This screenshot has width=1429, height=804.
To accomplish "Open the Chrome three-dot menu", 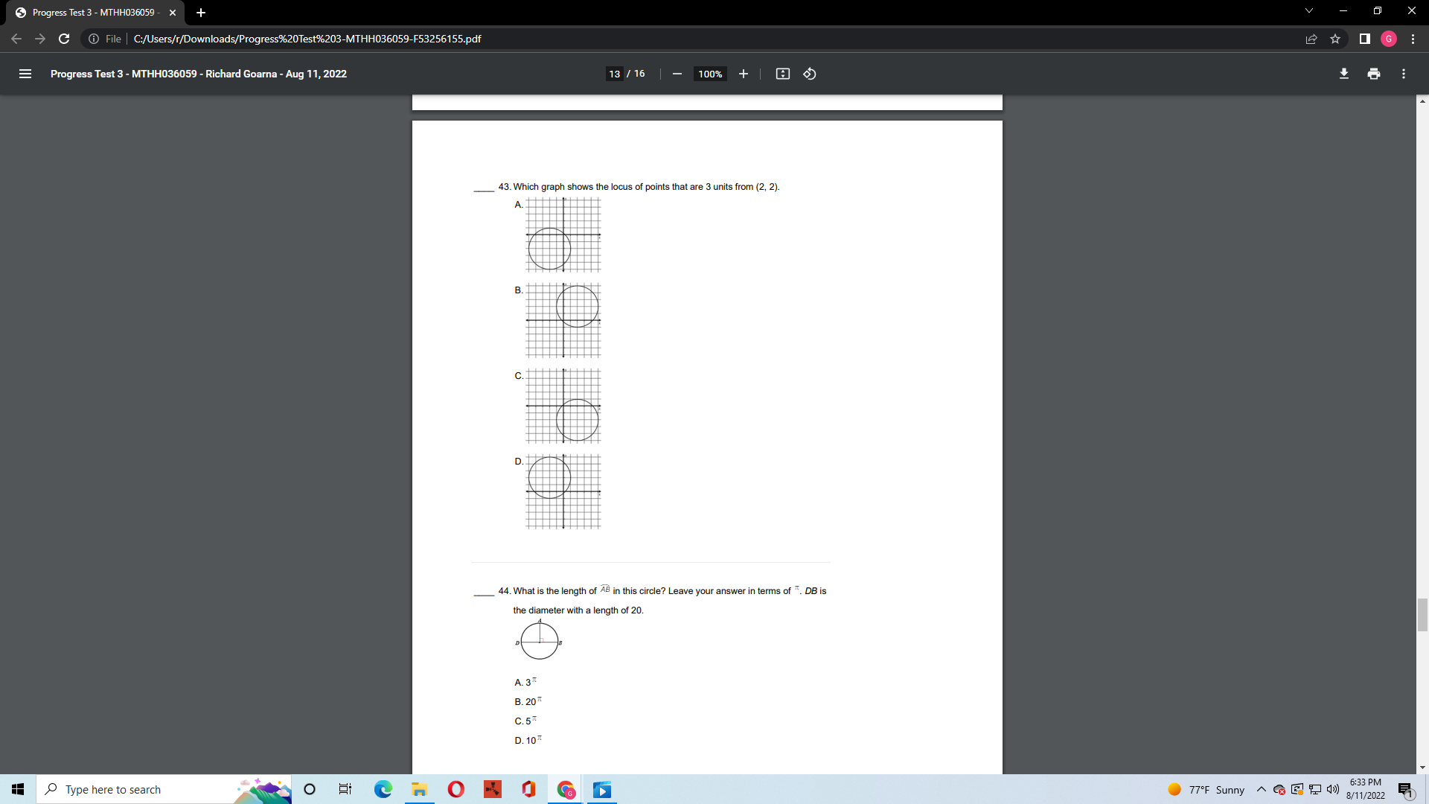I will pyautogui.click(x=1413, y=39).
